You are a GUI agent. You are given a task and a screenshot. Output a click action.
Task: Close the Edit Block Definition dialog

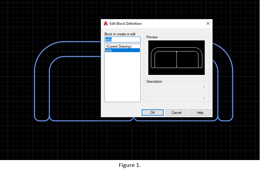coord(208,23)
